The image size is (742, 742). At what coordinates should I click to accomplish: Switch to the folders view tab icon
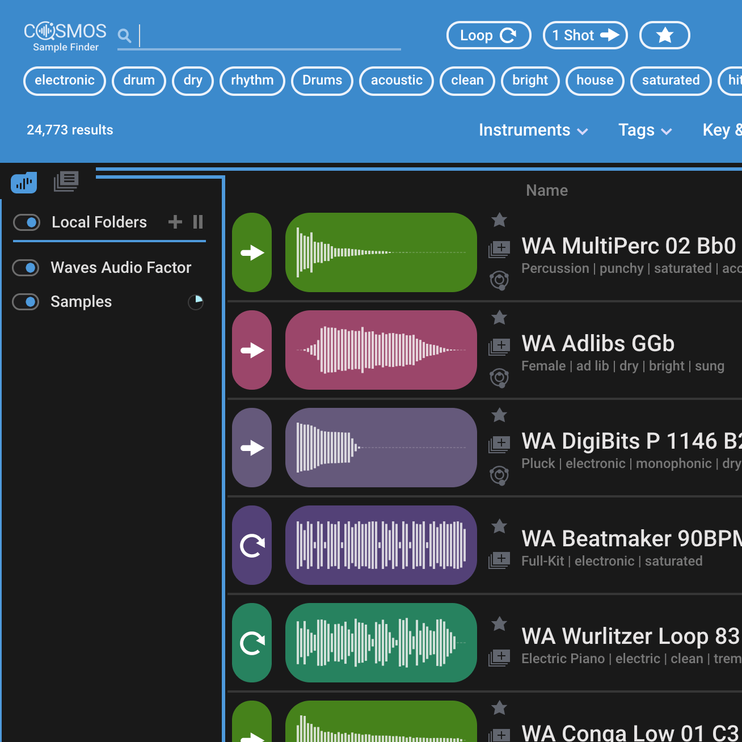[24, 182]
